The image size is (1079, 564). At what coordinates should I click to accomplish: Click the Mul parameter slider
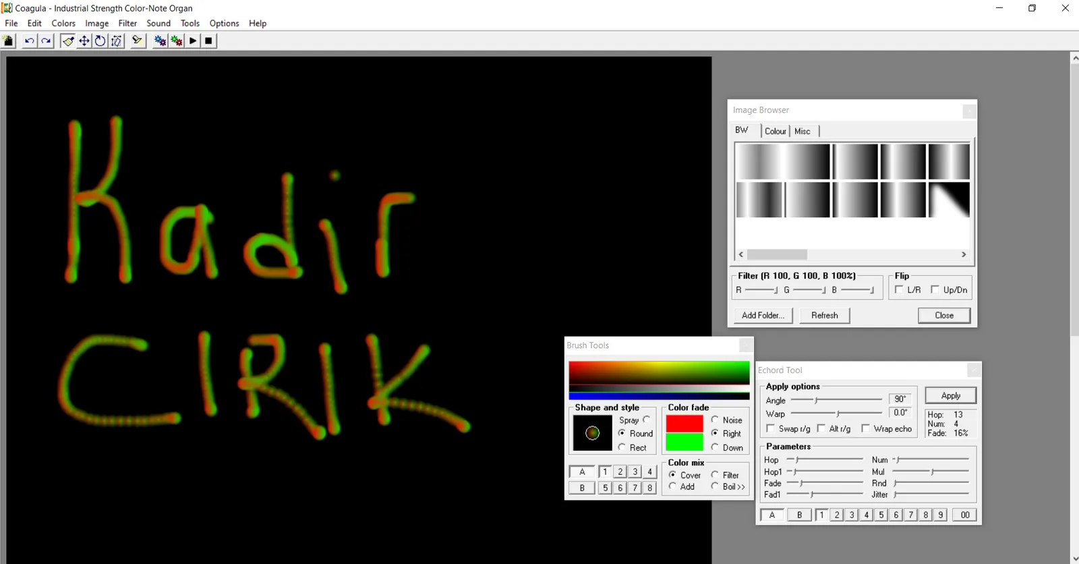click(x=931, y=472)
